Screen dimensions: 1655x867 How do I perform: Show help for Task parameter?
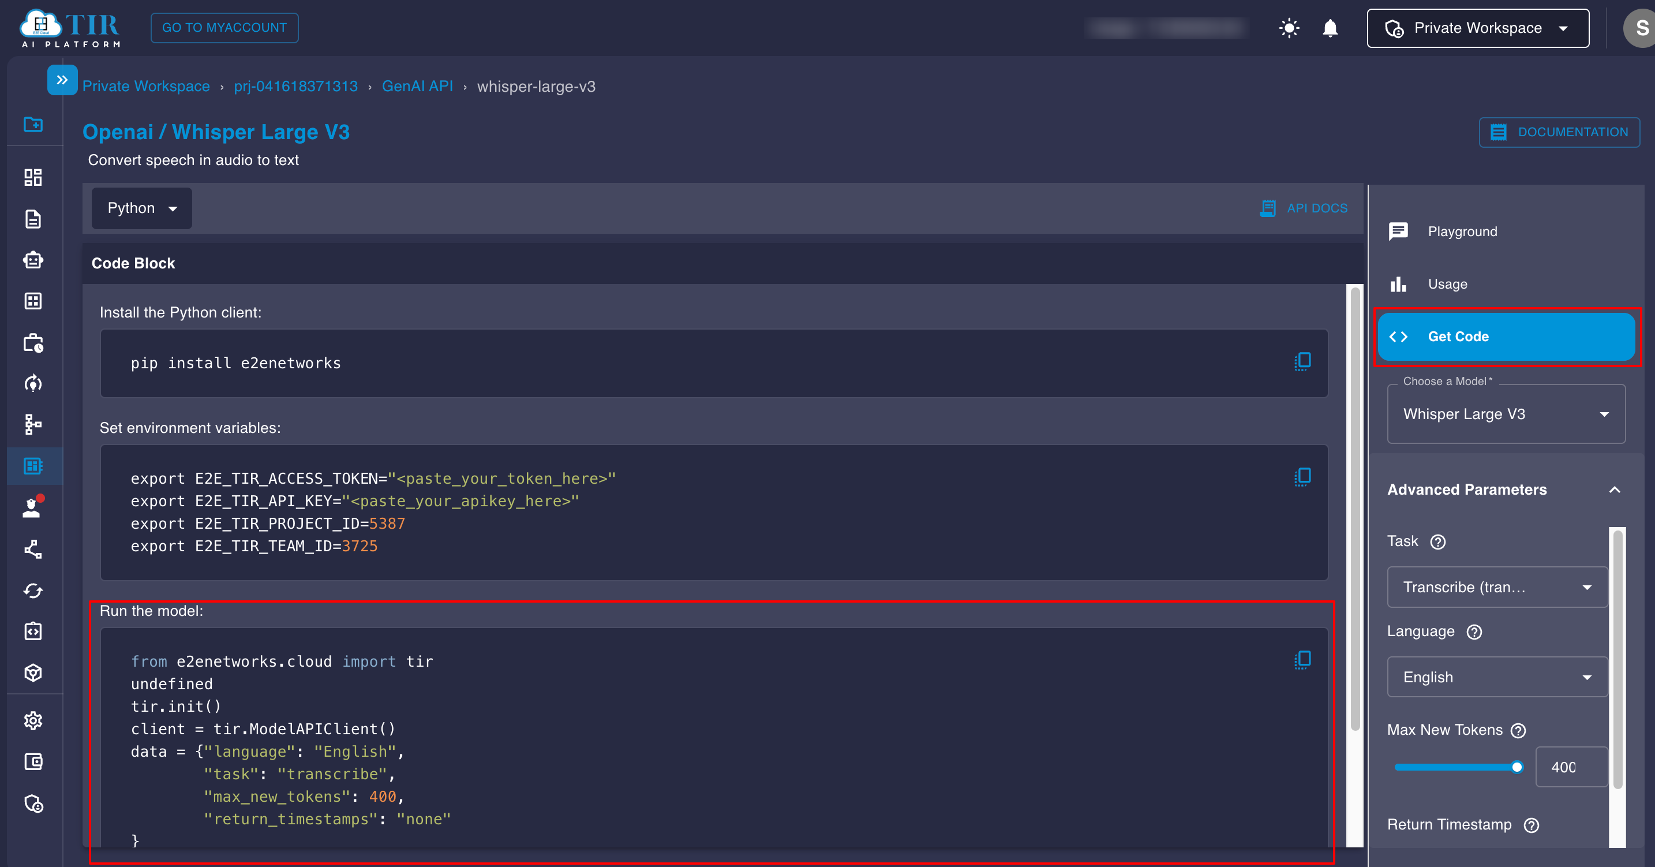(1438, 542)
